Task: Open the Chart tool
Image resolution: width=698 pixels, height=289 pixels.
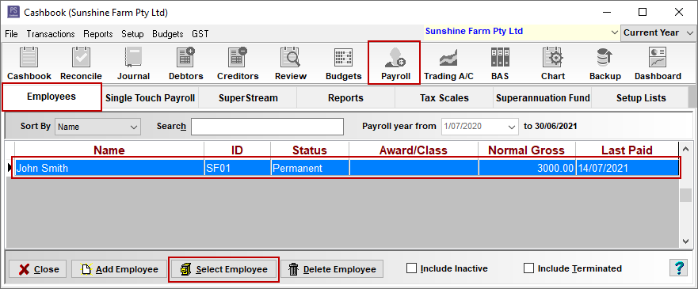Action: (553, 63)
